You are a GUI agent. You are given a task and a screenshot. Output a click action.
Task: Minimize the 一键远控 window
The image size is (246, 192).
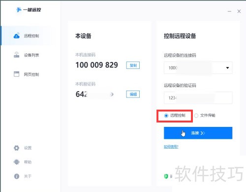tap(229, 11)
